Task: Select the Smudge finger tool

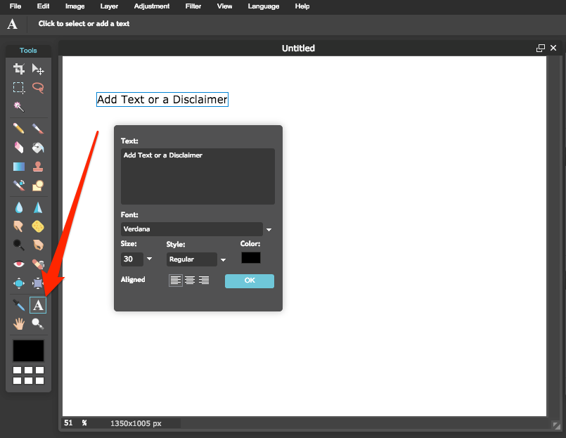Action: 19,226
